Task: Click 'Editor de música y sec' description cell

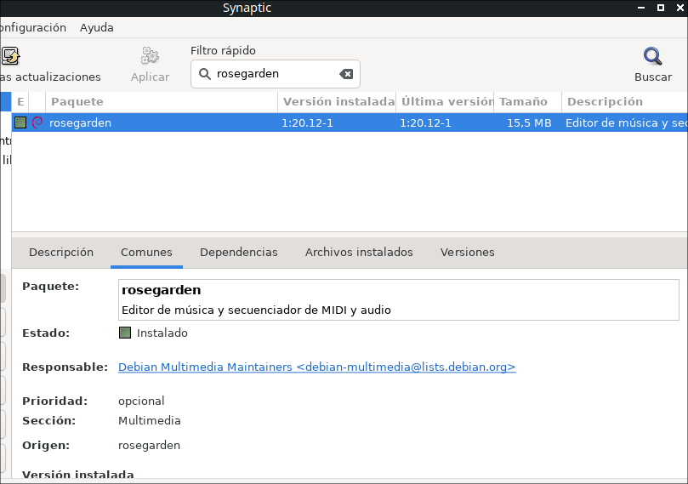Action: tap(627, 122)
